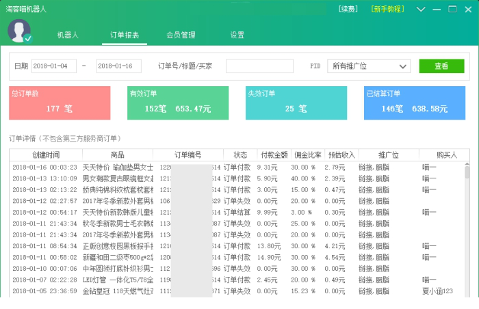Open the 设置 tab
The width and height of the screenshot is (479, 309).
[x=237, y=35]
